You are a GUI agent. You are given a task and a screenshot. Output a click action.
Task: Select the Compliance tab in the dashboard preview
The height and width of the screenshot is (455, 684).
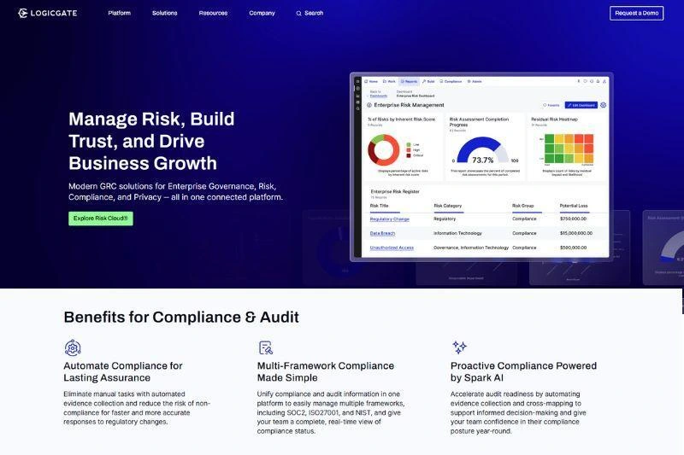[451, 81]
